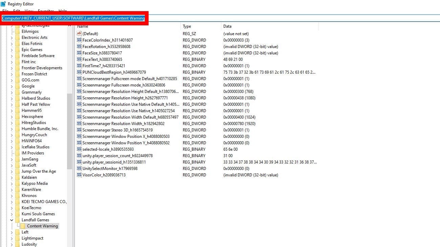Screen dimensions: 440x247
Task: Expand the Left key
Action: [12, 232]
